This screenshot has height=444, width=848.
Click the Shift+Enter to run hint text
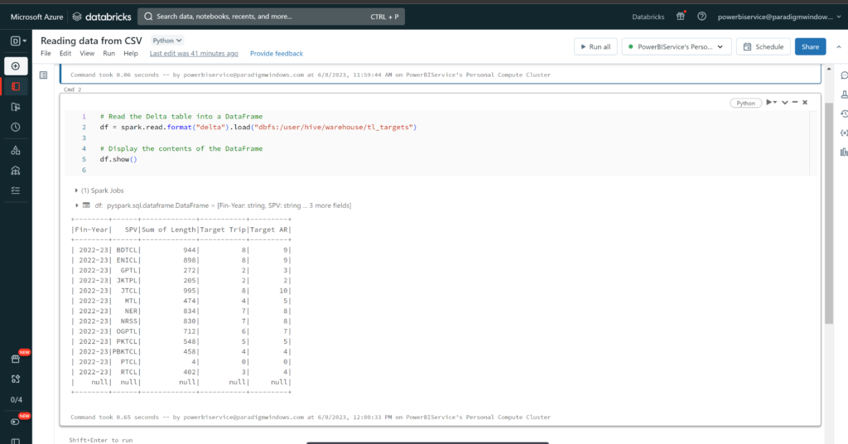click(x=100, y=440)
